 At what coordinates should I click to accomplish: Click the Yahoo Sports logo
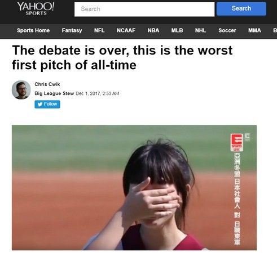click(36, 8)
